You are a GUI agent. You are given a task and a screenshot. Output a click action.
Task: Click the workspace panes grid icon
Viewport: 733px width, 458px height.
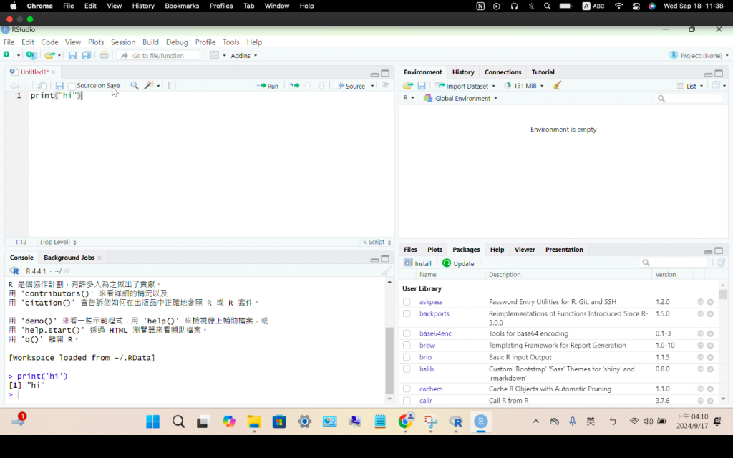point(214,55)
